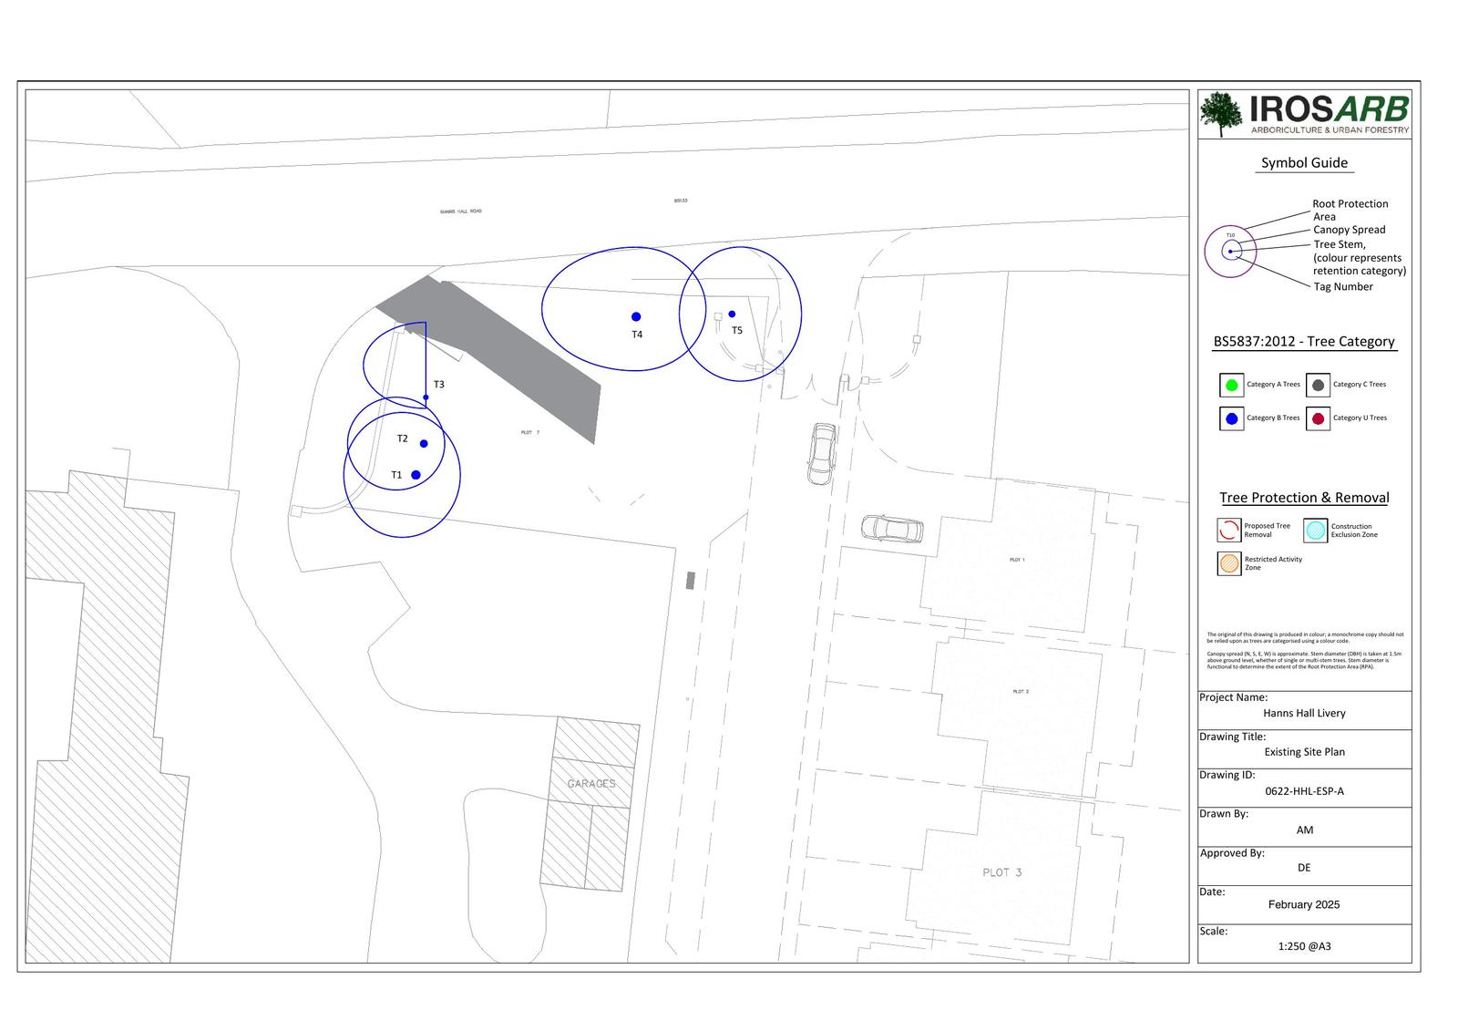This screenshot has width=1458, height=1031.
Task: Click the grey shaded building near T3
Action: tap(510, 351)
